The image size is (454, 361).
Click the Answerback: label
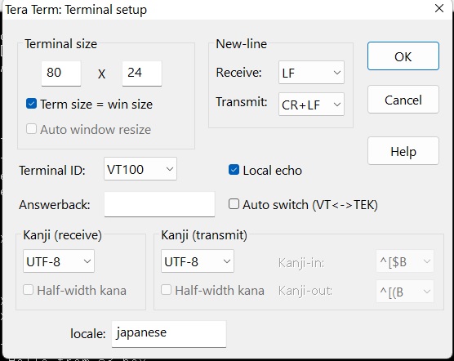point(55,205)
